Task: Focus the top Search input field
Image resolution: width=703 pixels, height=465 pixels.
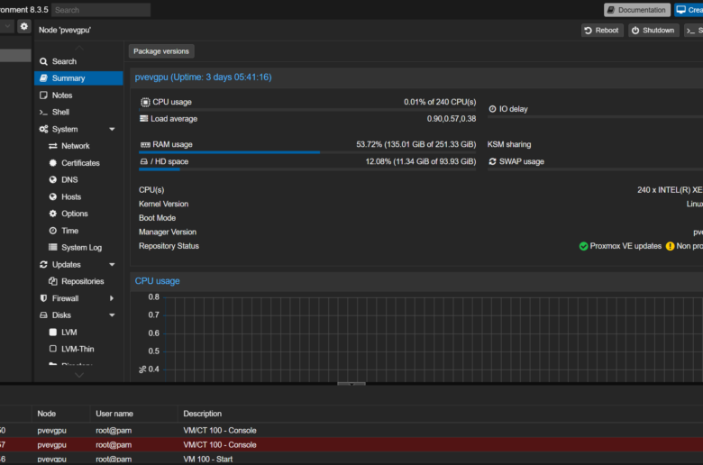Action: (101, 10)
